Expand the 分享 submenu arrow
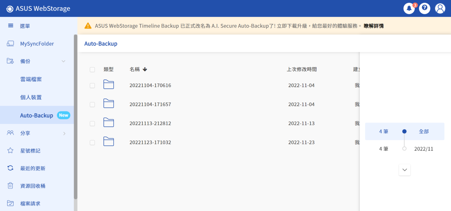The height and width of the screenshot is (211, 451). (x=64, y=133)
